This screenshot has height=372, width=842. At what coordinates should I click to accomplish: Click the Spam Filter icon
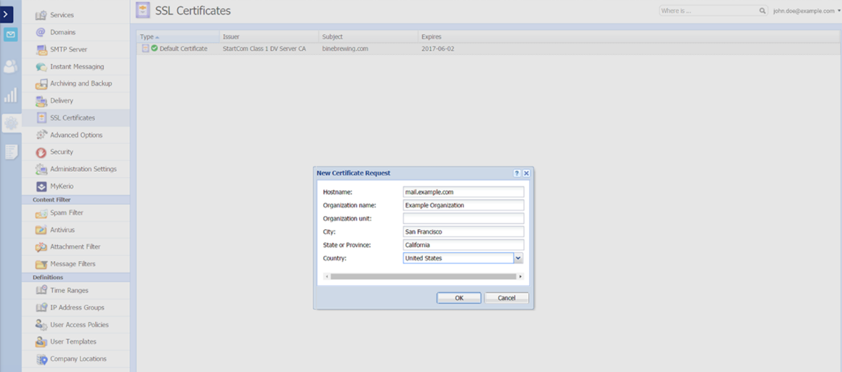click(41, 213)
